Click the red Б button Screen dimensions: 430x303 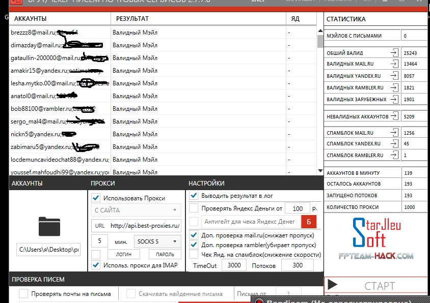coord(309,222)
